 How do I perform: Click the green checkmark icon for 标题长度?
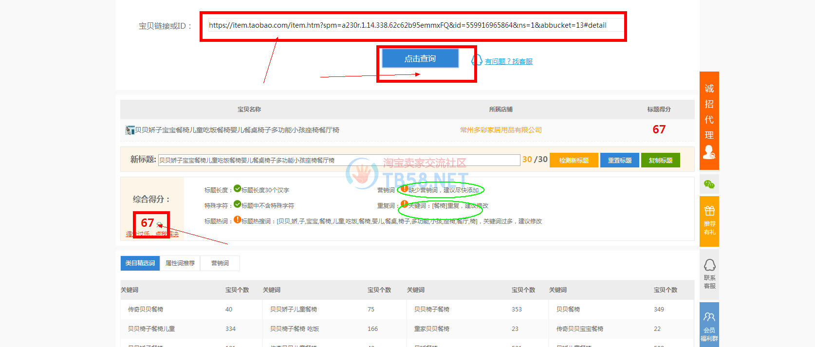point(237,189)
